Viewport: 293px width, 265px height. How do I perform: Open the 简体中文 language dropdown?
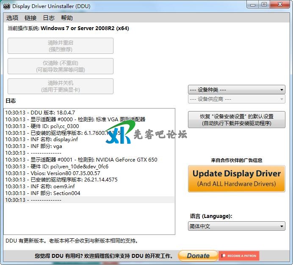[x=236, y=226]
